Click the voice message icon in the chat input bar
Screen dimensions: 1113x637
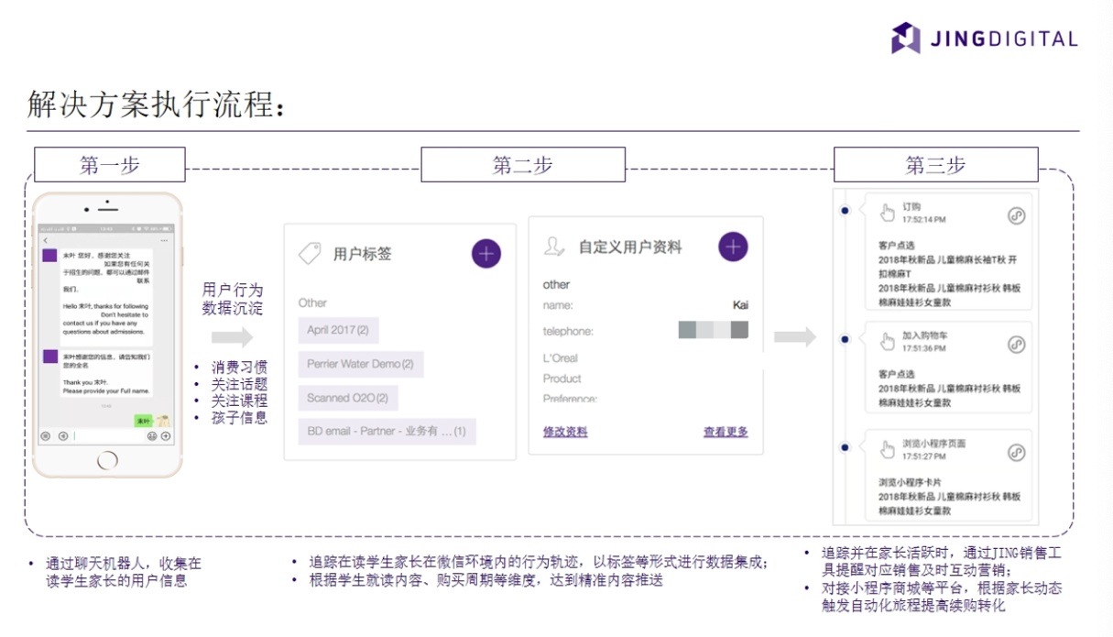[x=63, y=436]
